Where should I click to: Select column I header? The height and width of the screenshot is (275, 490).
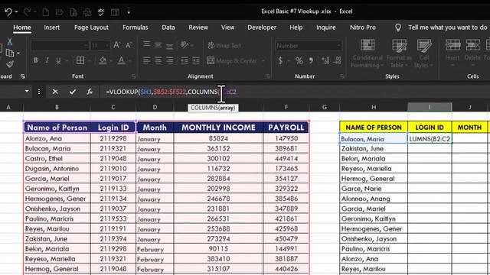click(430, 107)
